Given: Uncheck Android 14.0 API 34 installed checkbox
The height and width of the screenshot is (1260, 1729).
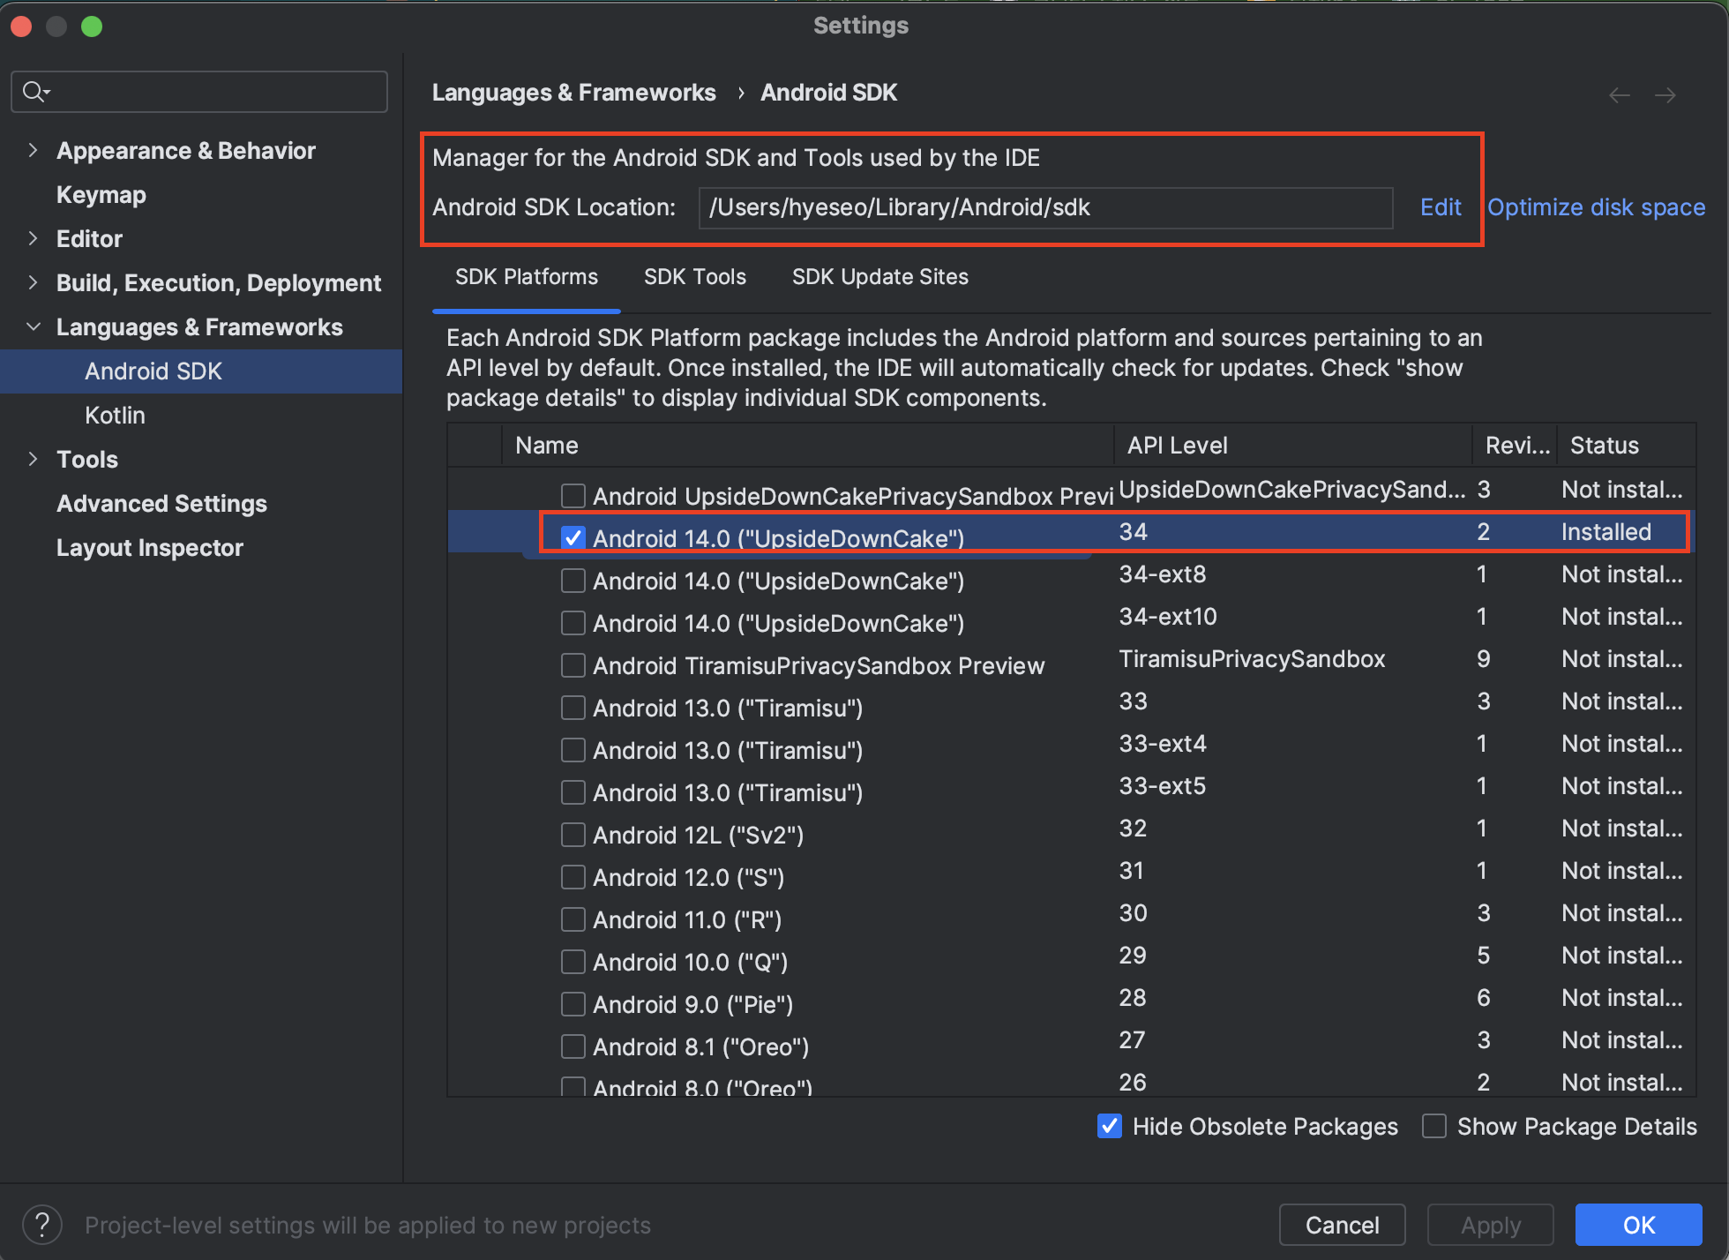Looking at the screenshot, I should [x=573, y=537].
